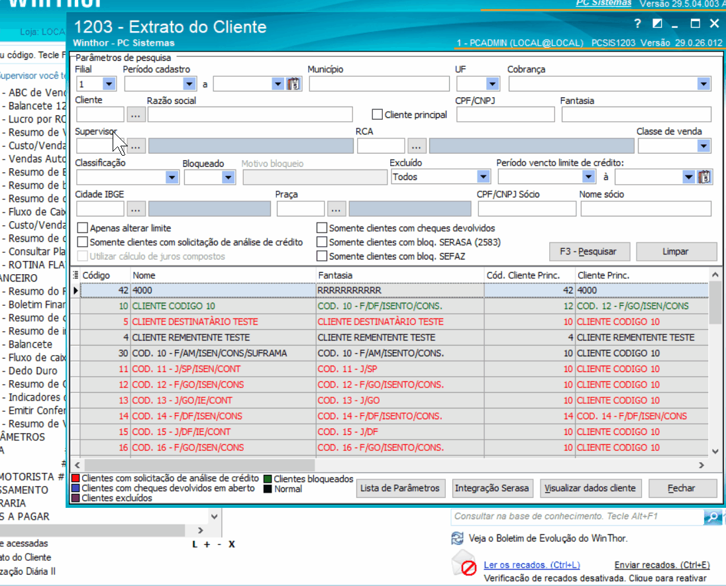726x586 pixels.
Task: Enable Apenas alterar limite checkbox
Action: click(82, 228)
